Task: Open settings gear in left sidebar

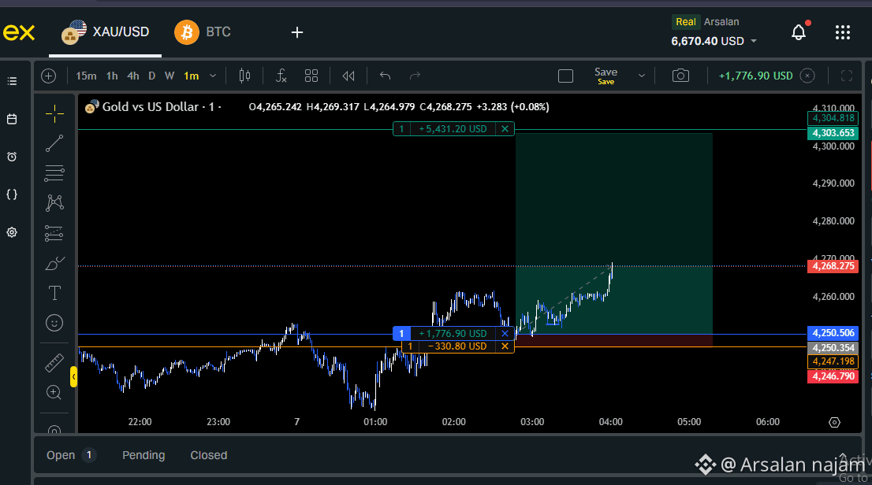Action: (12, 232)
